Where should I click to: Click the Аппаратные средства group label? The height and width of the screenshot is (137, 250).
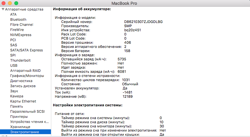click(x=24, y=9)
